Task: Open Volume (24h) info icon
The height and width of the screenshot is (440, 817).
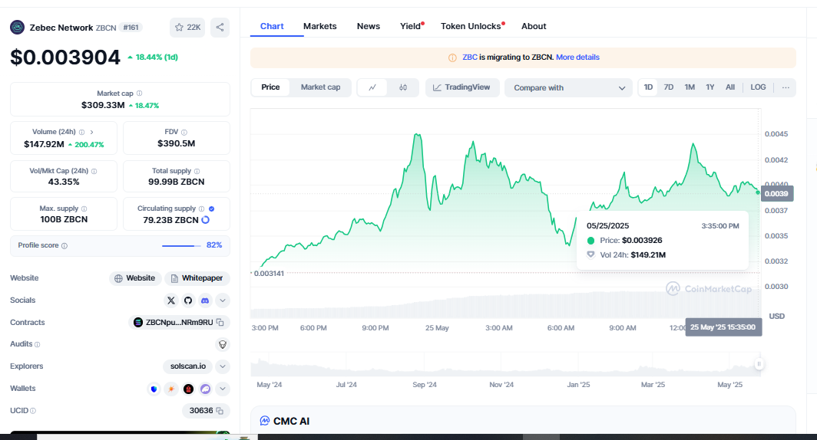Action: click(x=82, y=132)
